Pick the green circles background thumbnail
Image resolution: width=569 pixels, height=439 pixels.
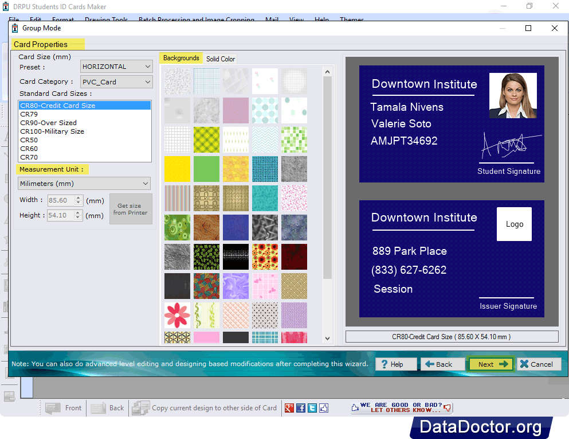coord(177,227)
